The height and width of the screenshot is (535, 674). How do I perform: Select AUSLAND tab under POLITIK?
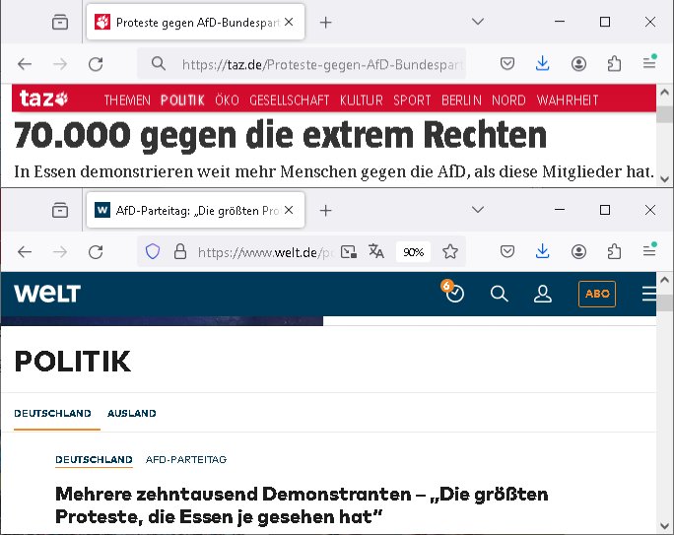pos(131,414)
